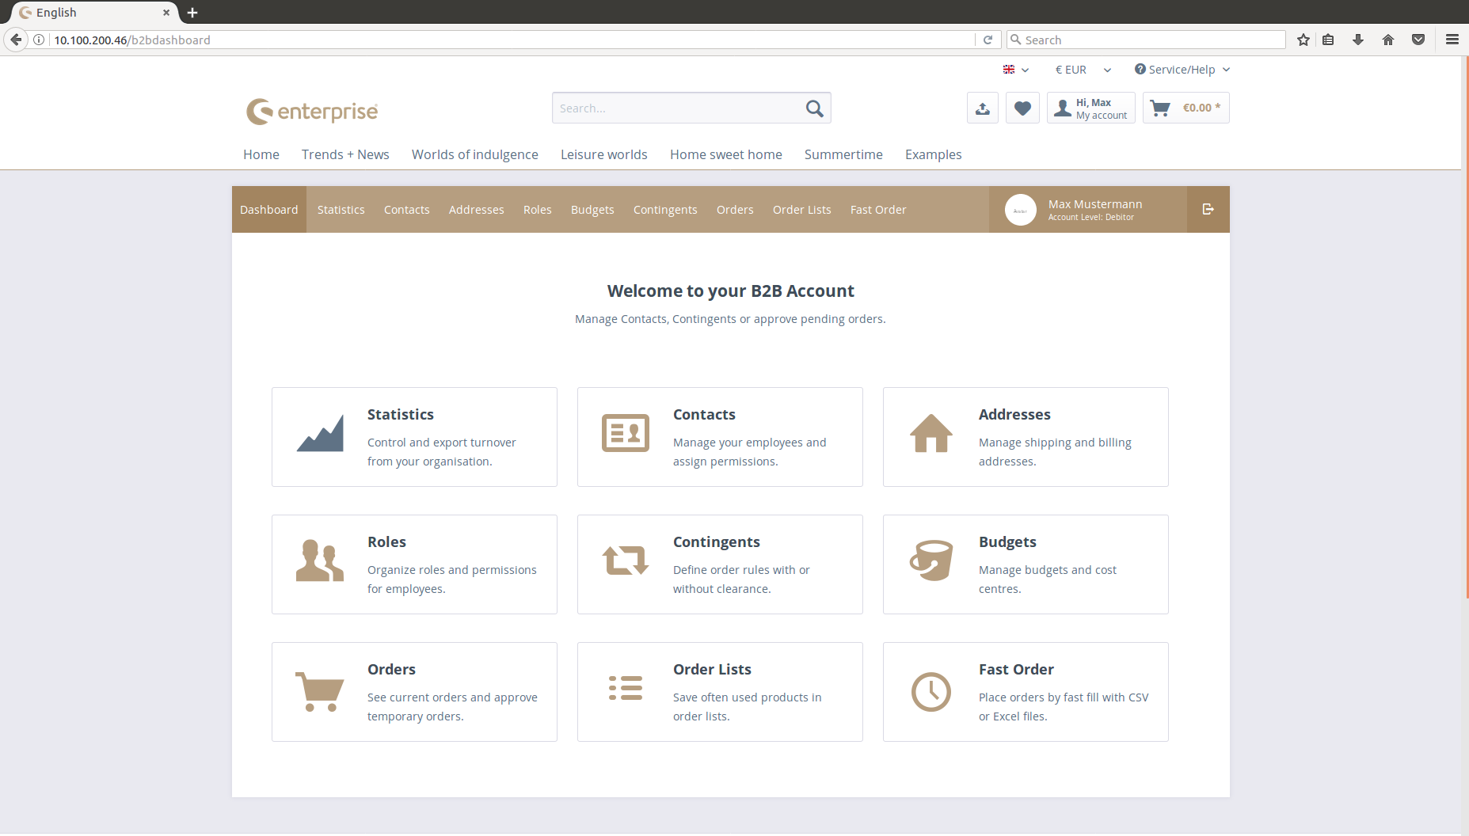Open the Addresses card heading link
The image size is (1469, 836).
[x=1014, y=415]
